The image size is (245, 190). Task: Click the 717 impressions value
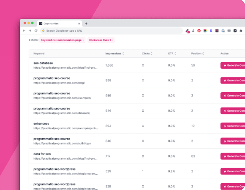click(x=108, y=156)
